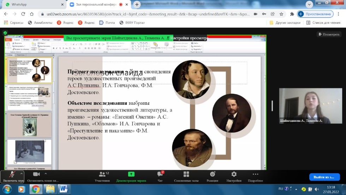Viewport: 346px width, 195px height.
Task: Click the Chrome forward arrow
Action: 14,14
